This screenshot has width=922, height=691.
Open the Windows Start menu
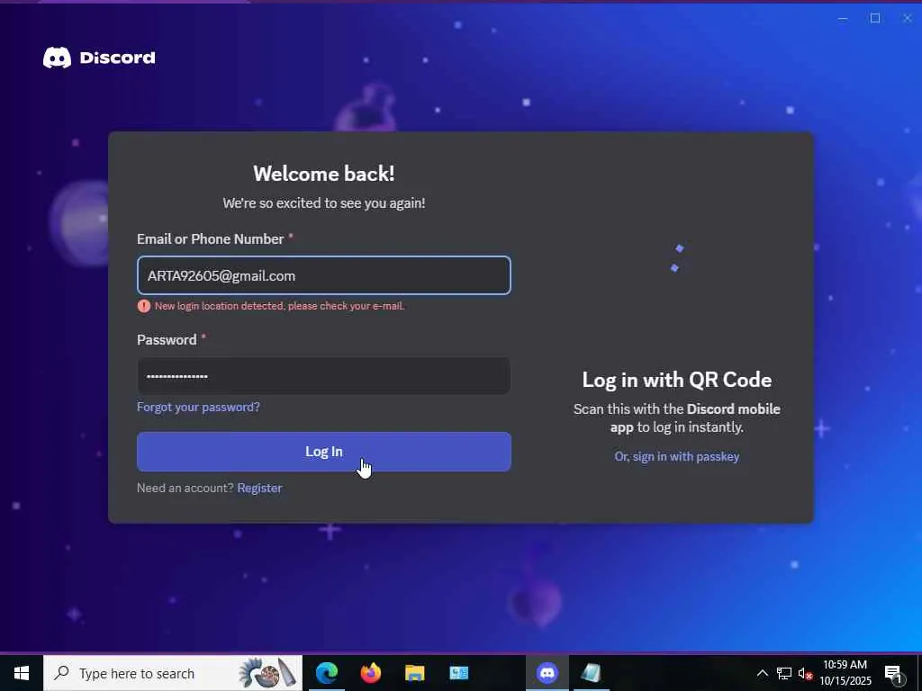point(22,673)
